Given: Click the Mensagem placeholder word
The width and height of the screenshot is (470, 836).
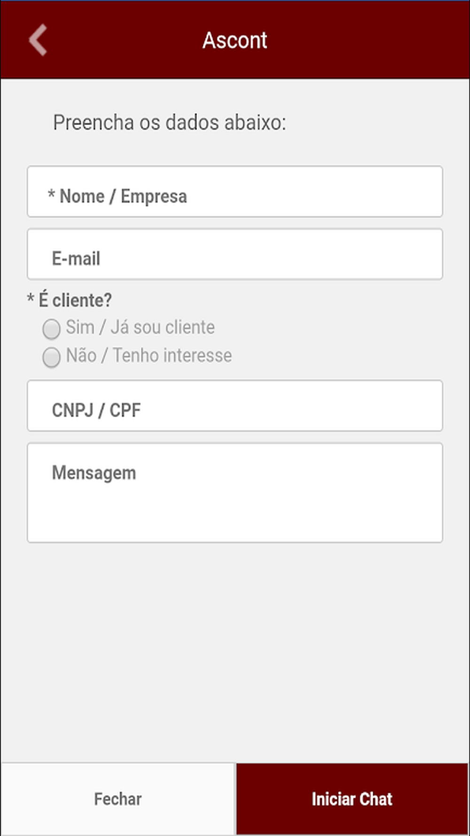Looking at the screenshot, I should (94, 473).
